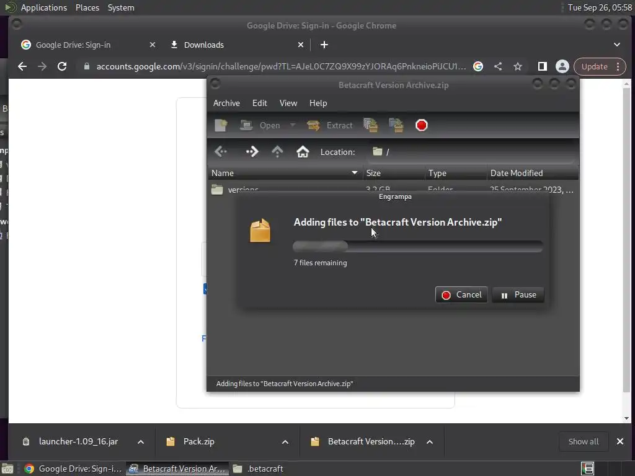Image resolution: width=635 pixels, height=476 pixels.
Task: Open the View menu in Engrampa
Action: 288,104
